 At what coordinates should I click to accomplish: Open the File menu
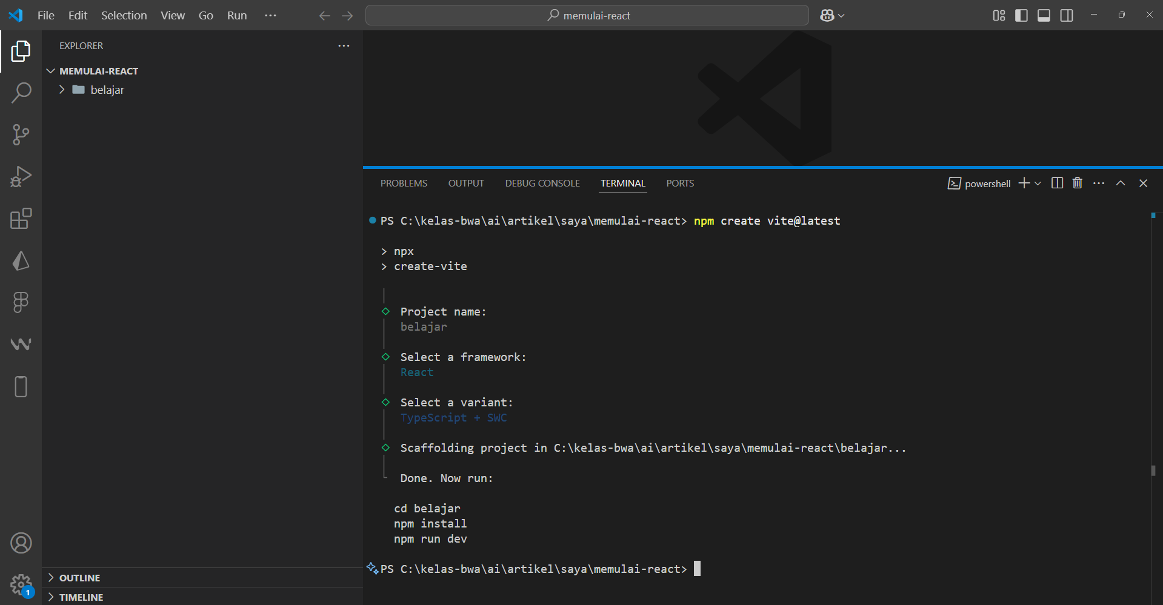pos(46,15)
